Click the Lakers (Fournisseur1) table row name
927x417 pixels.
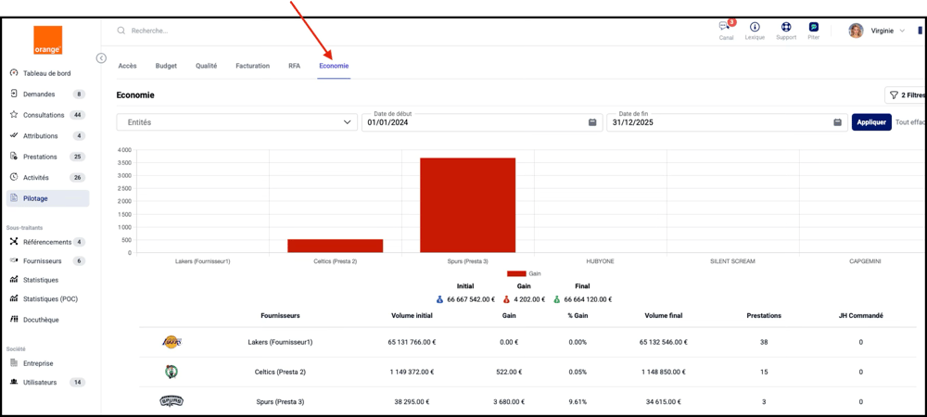pos(280,342)
